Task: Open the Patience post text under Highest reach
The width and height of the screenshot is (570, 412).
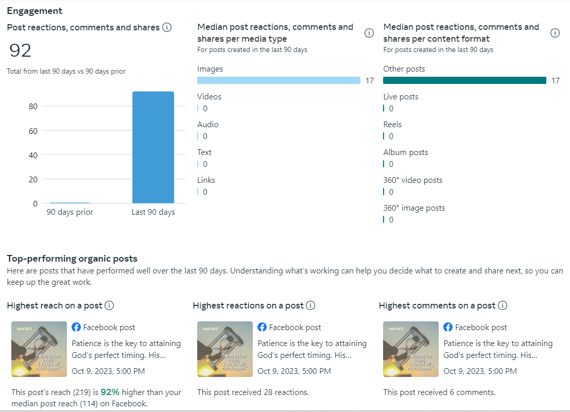Action: 126,349
